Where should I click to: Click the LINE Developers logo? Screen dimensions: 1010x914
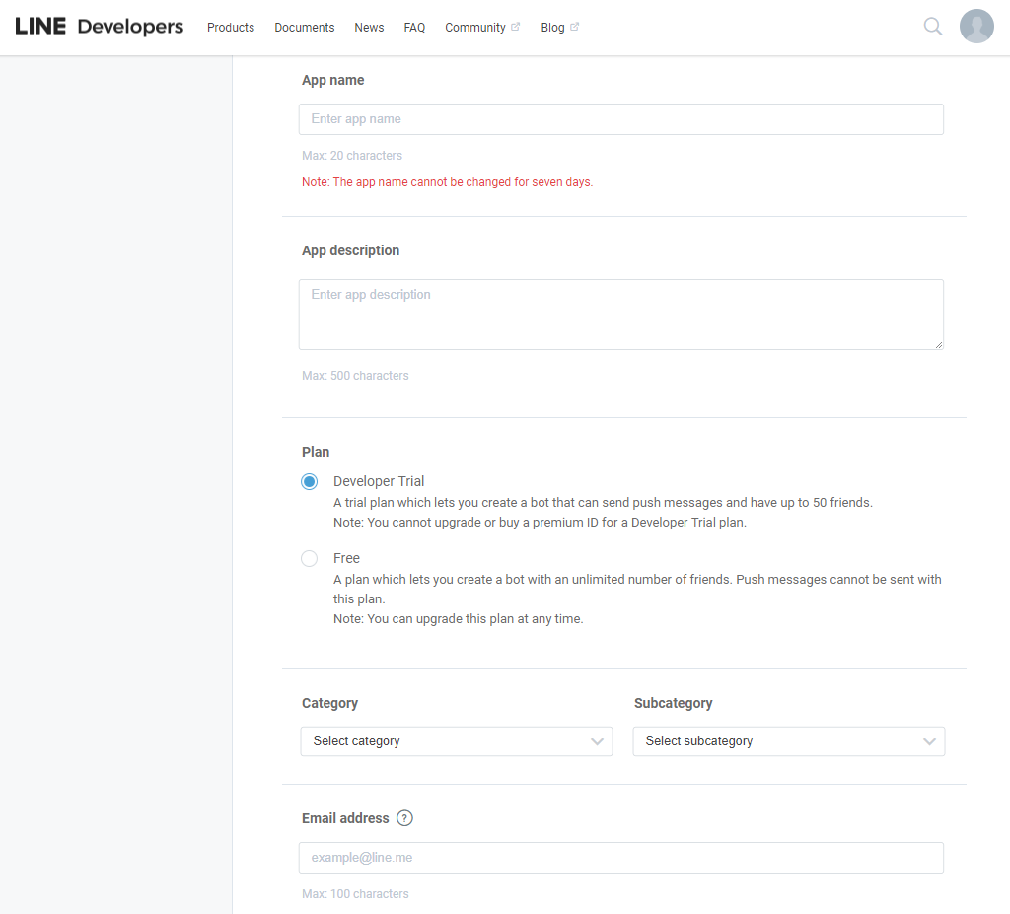pos(100,27)
